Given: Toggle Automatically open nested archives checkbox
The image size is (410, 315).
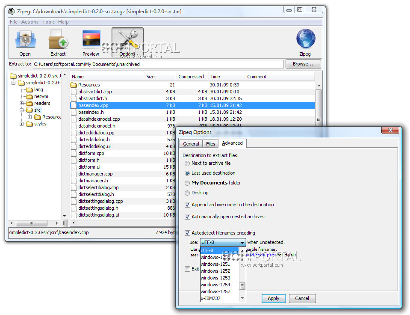Looking at the screenshot, I should coord(187,217).
